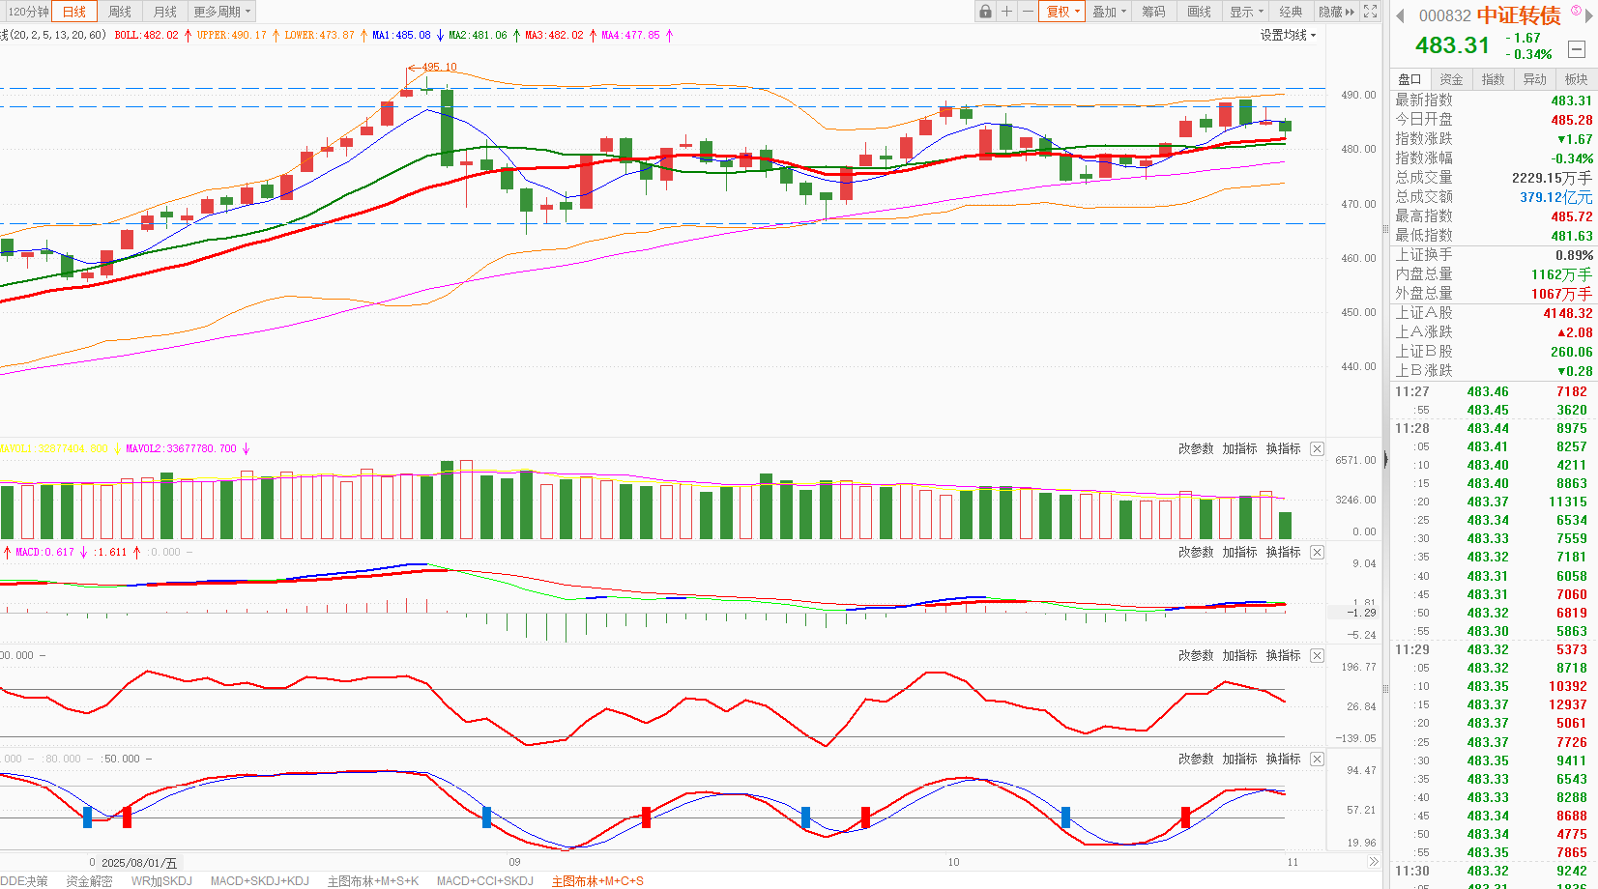This screenshot has width=1598, height=889.
Task: Click the 今日开盘 value 485.28
Action: (x=1571, y=120)
